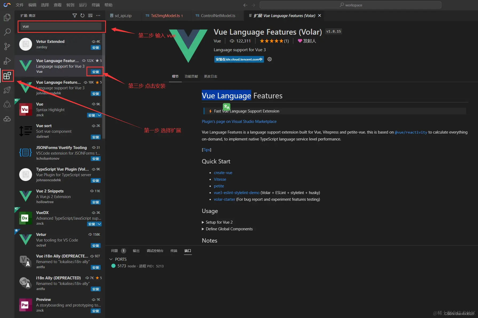This screenshot has height=318, width=478.
Task: Open the Vitesse link
Action: pyautogui.click(x=220, y=179)
